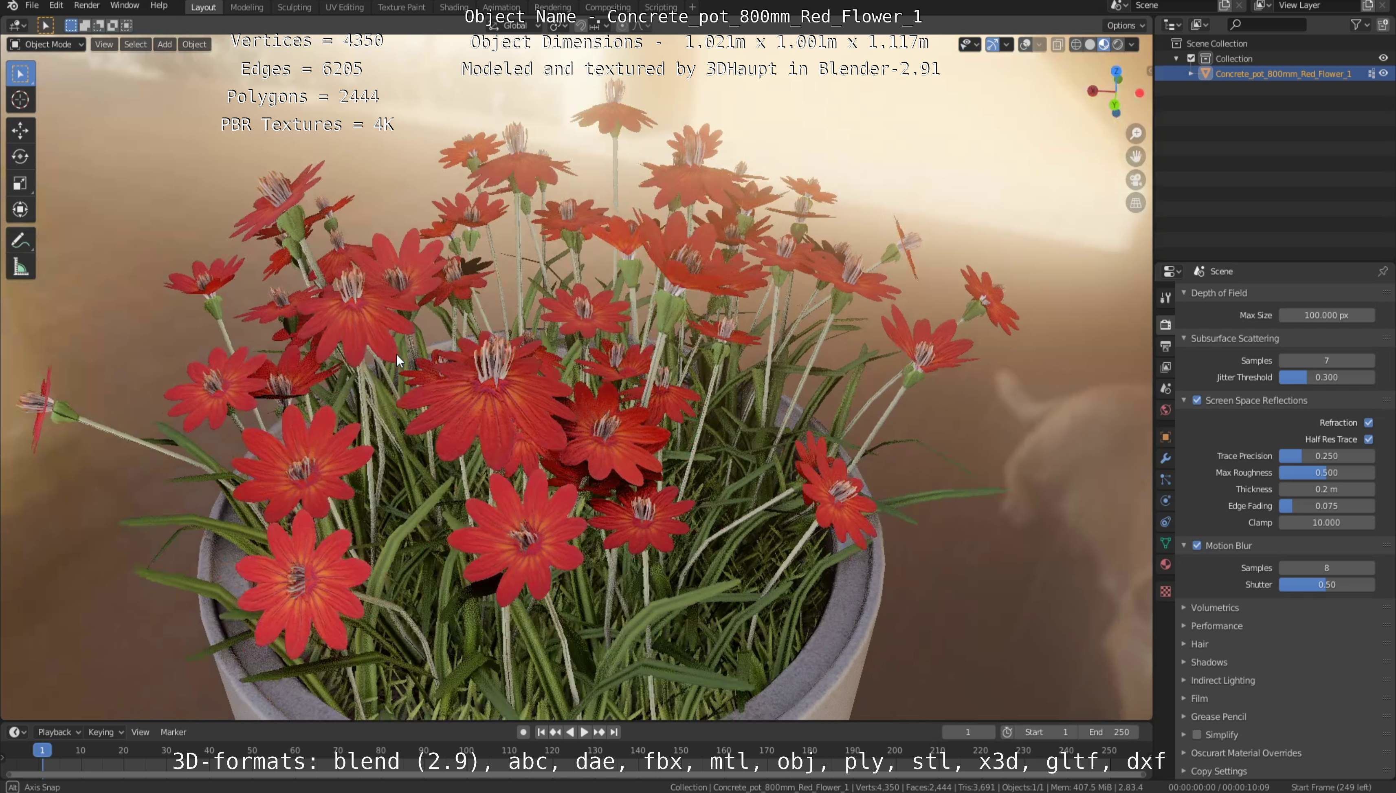Open the Output properties printer tab
This screenshot has width=1396, height=793.
click(1165, 346)
